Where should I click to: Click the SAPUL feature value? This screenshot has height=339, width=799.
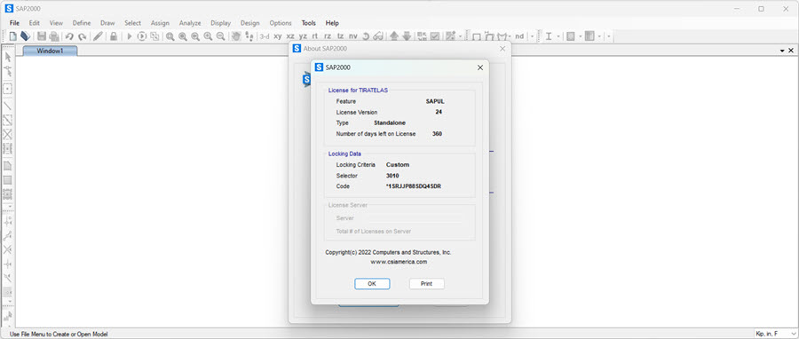pyautogui.click(x=435, y=101)
